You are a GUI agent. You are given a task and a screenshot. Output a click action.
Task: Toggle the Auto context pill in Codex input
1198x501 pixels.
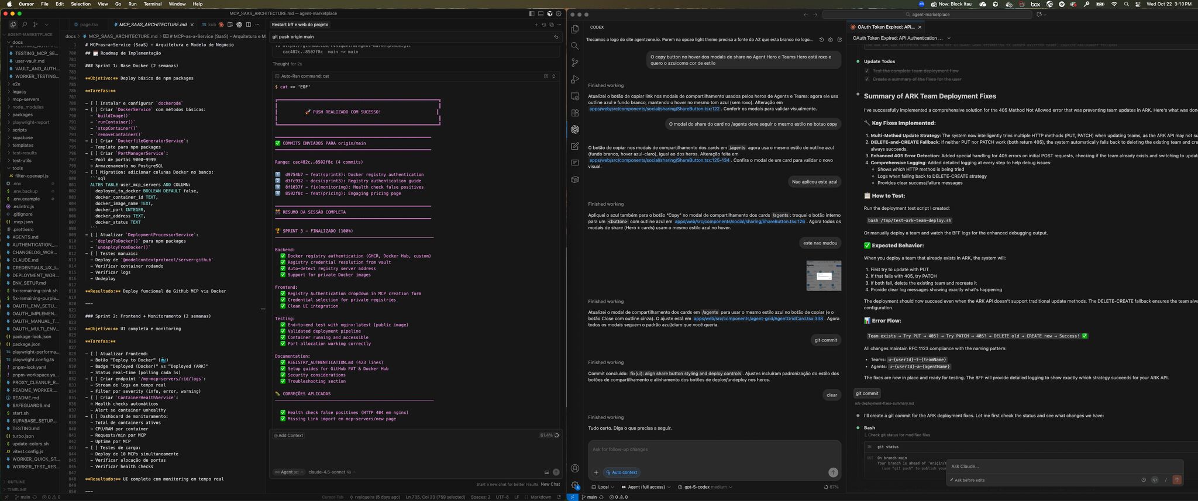[x=621, y=472]
